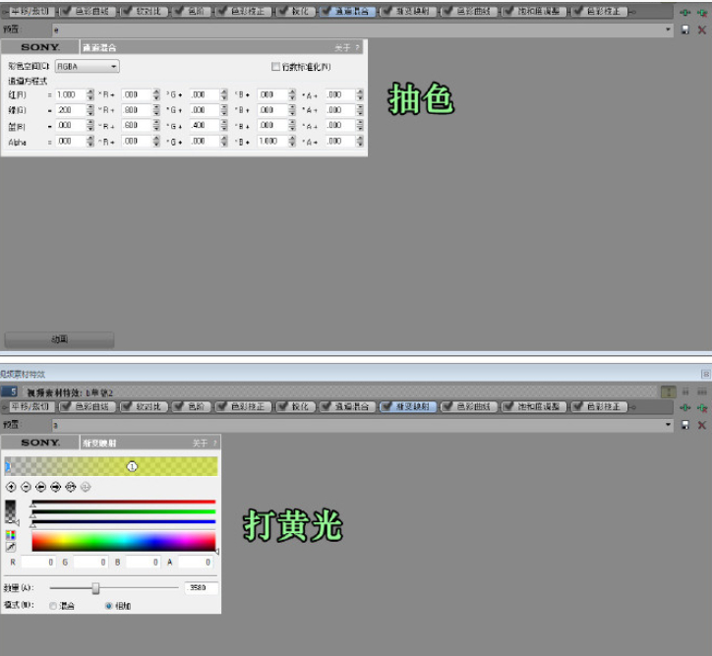712x656 pixels.
Task: Click the last view-mode icon beside 视频素材特效 title
Action: [702, 391]
